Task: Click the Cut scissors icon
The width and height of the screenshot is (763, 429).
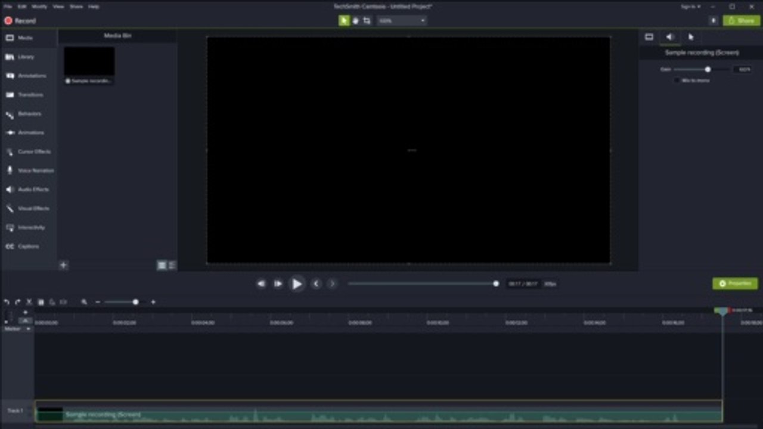Action: click(29, 302)
